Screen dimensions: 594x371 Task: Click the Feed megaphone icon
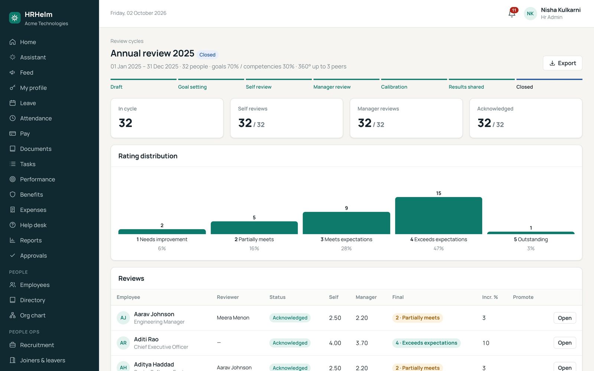tap(13, 72)
